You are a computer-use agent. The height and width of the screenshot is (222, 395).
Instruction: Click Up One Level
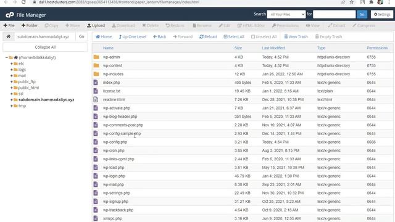click(x=133, y=37)
